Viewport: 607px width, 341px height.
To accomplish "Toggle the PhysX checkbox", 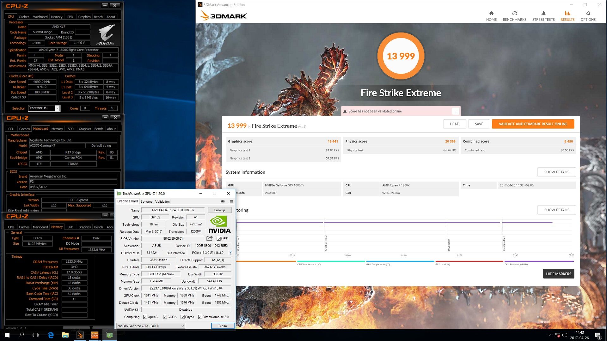I will (x=182, y=317).
